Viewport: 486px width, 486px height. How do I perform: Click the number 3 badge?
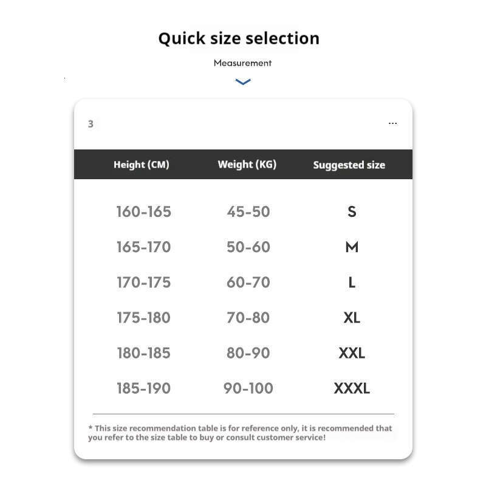[x=91, y=124]
